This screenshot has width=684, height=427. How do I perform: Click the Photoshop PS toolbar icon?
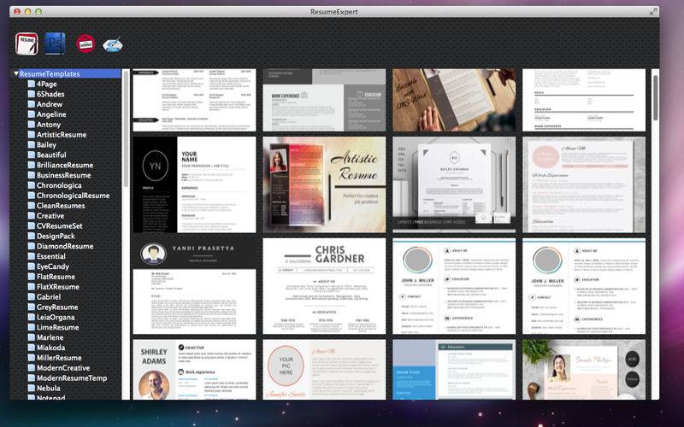pyautogui.click(x=55, y=44)
